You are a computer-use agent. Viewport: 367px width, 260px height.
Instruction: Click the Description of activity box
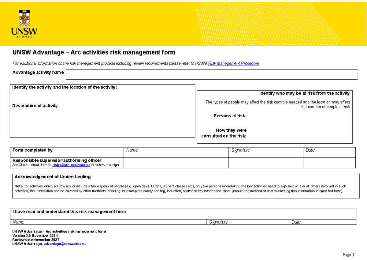pyautogui.click(x=102, y=111)
